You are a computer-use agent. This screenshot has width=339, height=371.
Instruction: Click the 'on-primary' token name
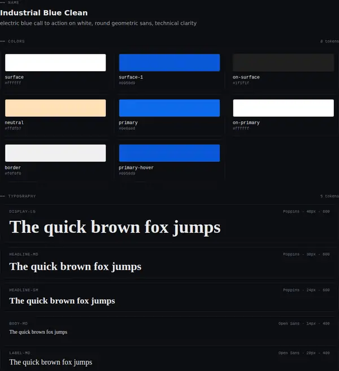[246, 123]
